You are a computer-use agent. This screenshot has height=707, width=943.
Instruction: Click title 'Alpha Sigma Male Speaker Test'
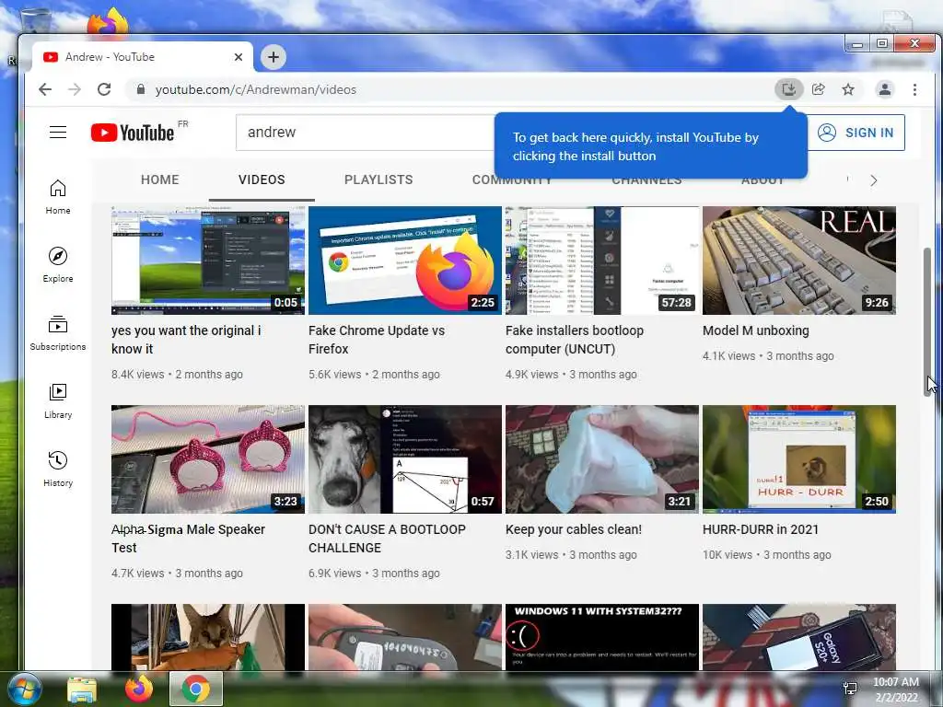point(188,539)
